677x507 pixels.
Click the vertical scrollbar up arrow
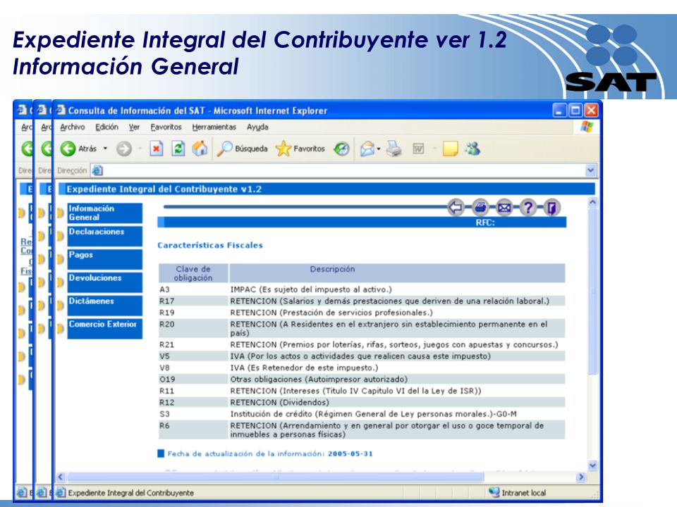592,202
